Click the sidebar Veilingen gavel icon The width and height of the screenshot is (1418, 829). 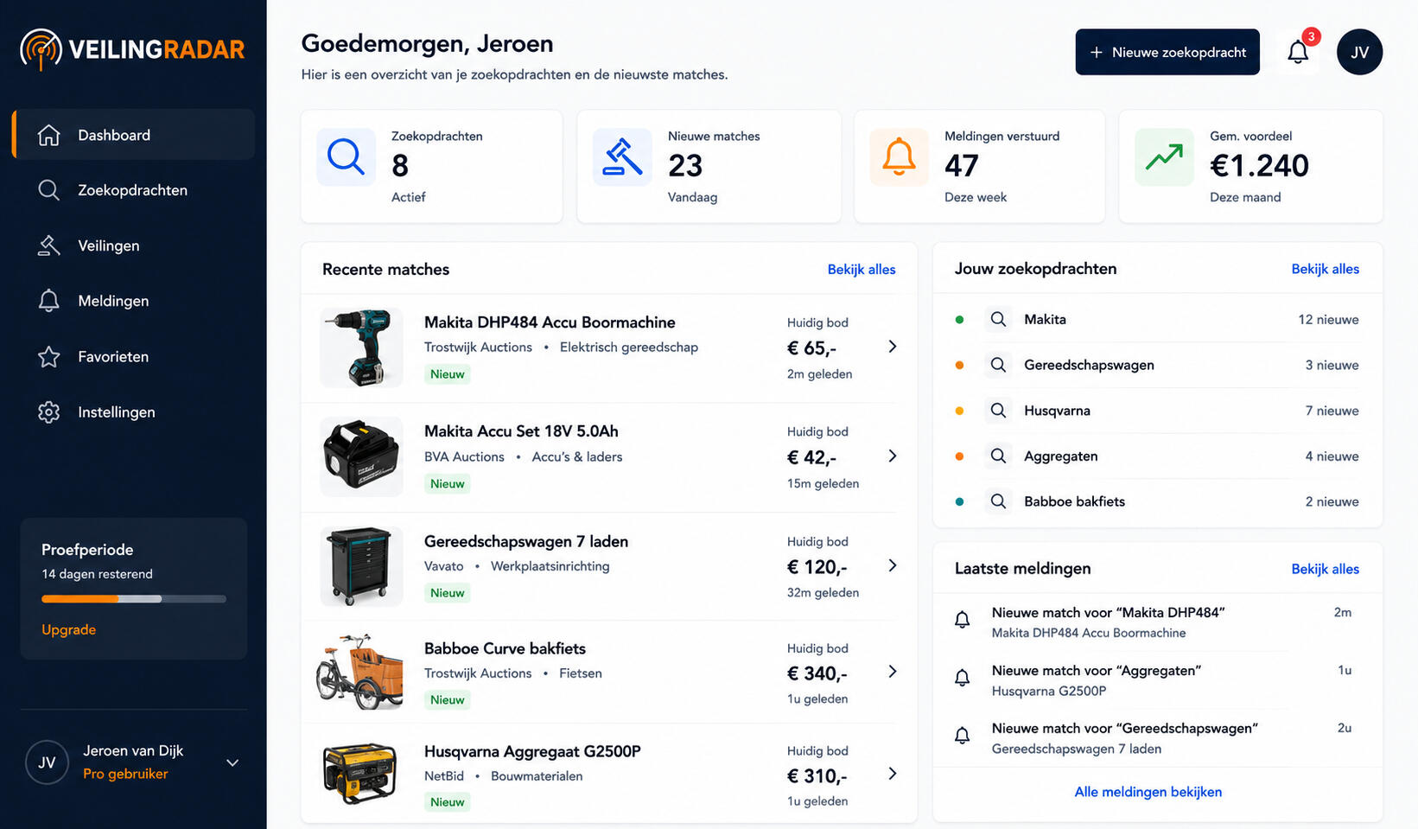tap(49, 246)
